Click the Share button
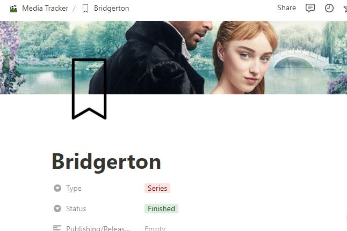Viewport: 347px width, 231px height. [287, 8]
